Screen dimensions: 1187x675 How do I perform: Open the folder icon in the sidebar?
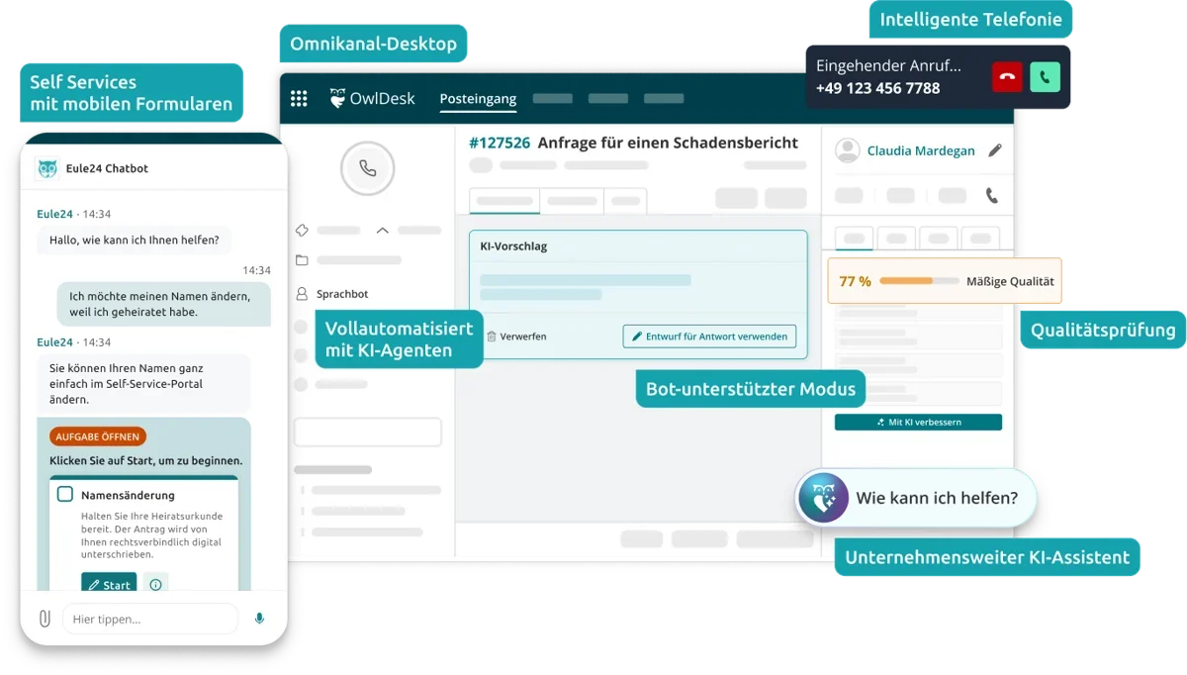click(302, 260)
